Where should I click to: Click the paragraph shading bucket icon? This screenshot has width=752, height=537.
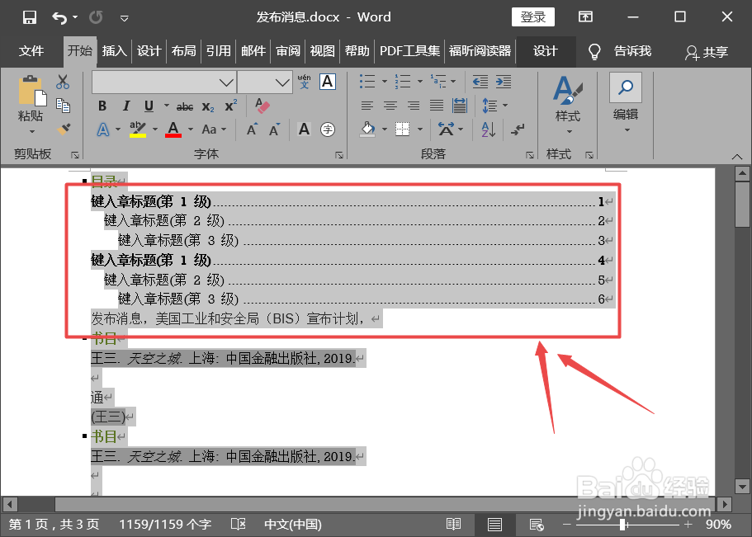(369, 130)
